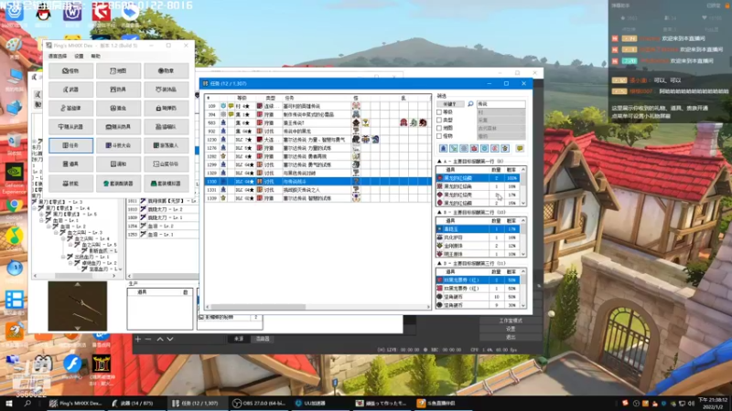Sort quests by 类型 column header
The height and width of the screenshot is (411, 732).
pyautogui.click(x=270, y=99)
